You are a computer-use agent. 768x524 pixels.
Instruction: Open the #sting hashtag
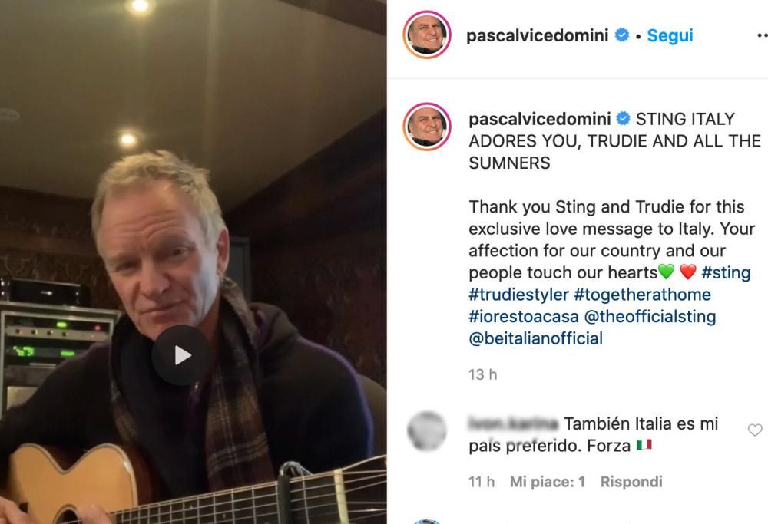(726, 272)
